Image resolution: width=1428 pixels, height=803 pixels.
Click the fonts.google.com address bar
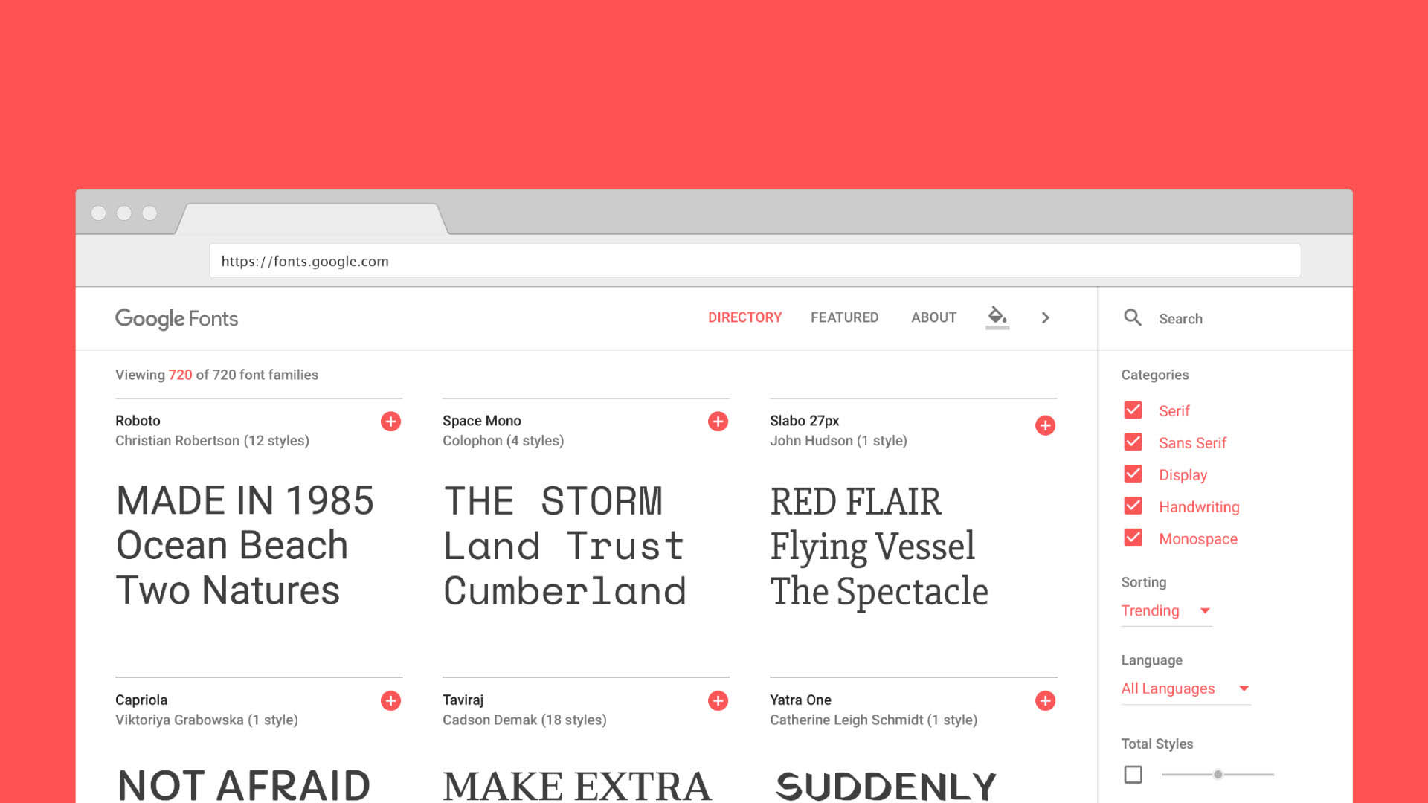[754, 261]
